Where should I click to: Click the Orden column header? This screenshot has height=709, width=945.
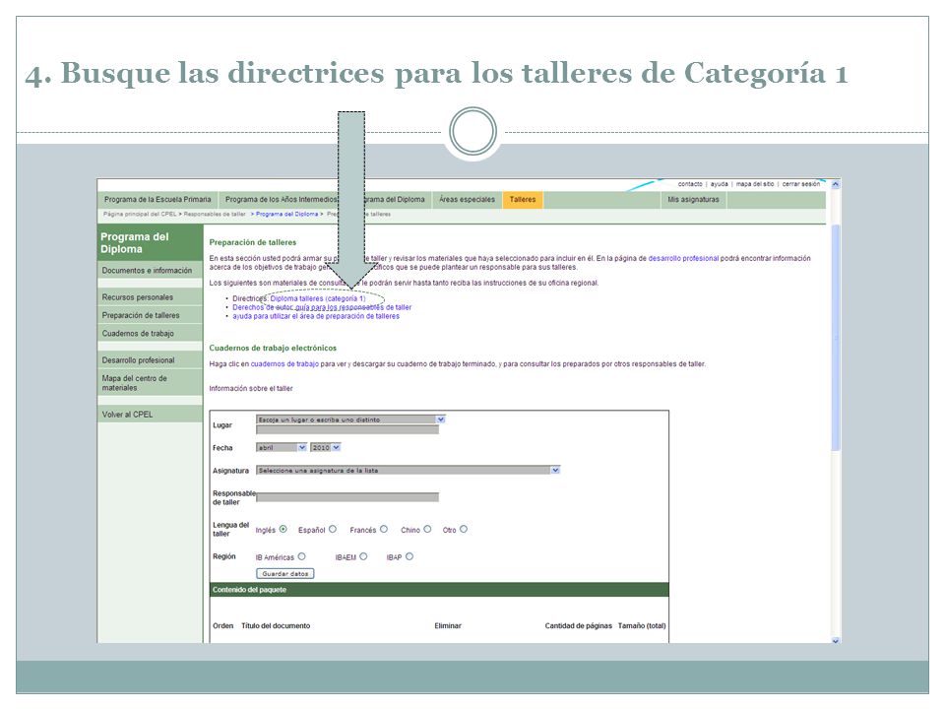[223, 626]
